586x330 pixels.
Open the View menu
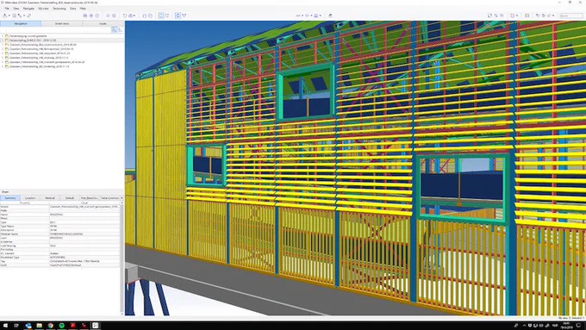coord(16,9)
